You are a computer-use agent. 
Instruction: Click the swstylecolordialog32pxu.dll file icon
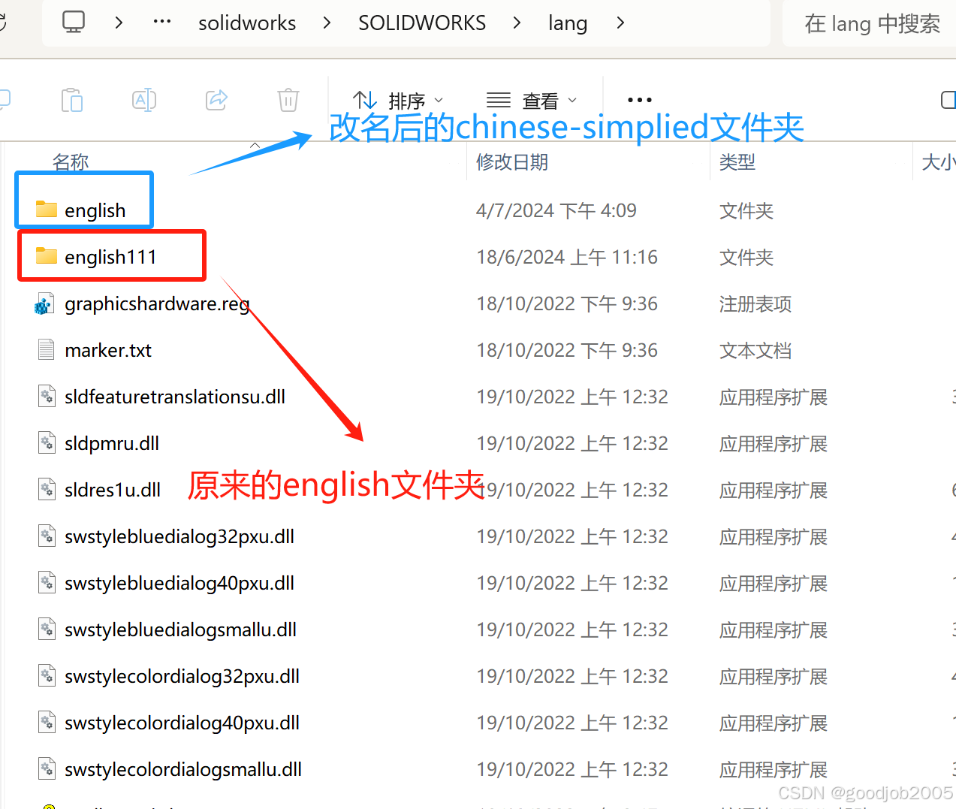click(x=47, y=676)
